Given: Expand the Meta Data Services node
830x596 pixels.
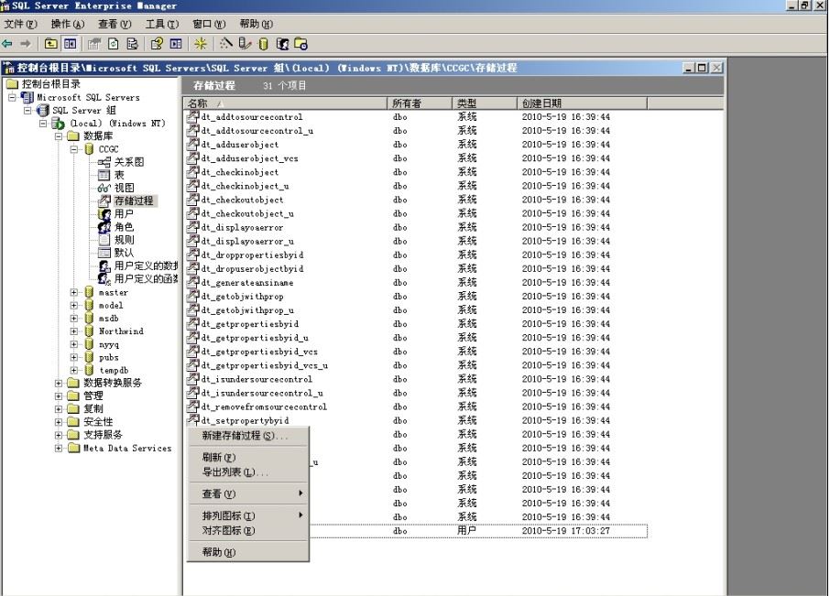Looking at the screenshot, I should [59, 448].
